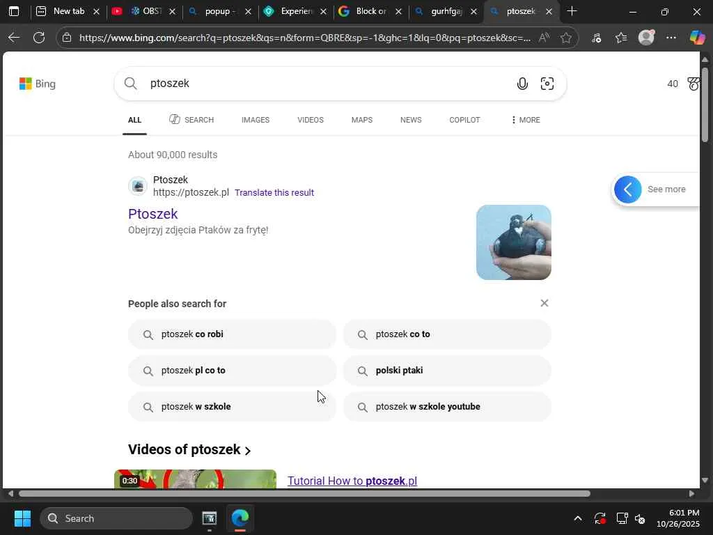Click https://ptoszek.pl URL text

191,192
